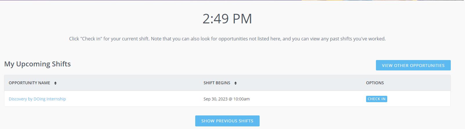Image resolution: width=465 pixels, height=129 pixels.
Task: Click the quoted "Check in" text in the note
Action: (91, 39)
